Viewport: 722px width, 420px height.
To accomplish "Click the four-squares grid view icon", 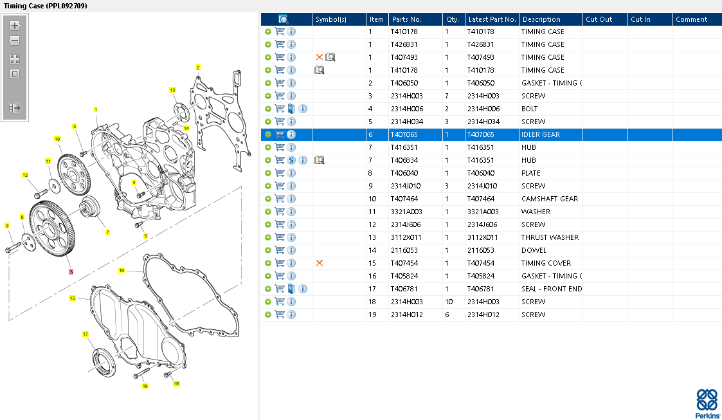I will [15, 59].
